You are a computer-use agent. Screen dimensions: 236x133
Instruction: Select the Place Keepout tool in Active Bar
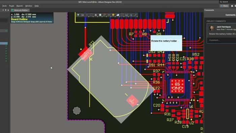point(122,15)
